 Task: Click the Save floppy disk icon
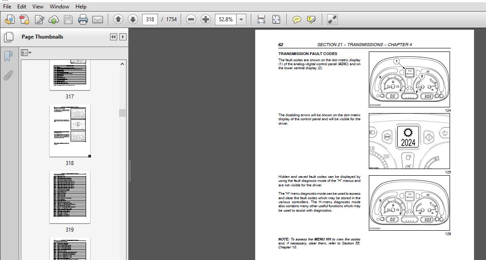[x=68, y=20]
